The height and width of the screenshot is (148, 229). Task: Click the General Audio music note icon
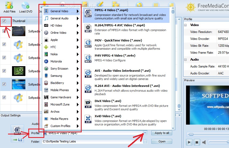tap(46, 18)
